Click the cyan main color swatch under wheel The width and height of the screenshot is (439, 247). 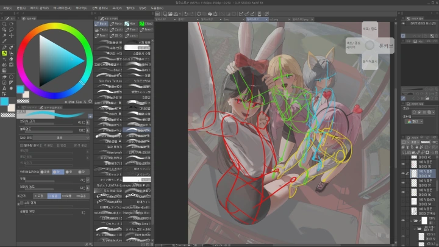click(x=20, y=89)
